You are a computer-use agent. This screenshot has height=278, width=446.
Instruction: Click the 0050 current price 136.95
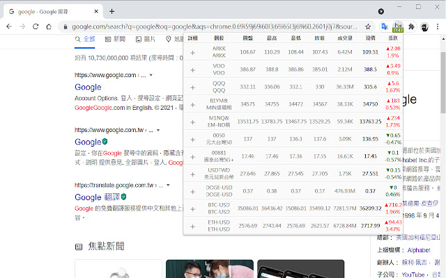pos(370,139)
